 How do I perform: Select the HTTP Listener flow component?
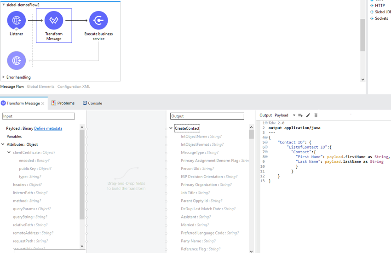click(x=16, y=21)
